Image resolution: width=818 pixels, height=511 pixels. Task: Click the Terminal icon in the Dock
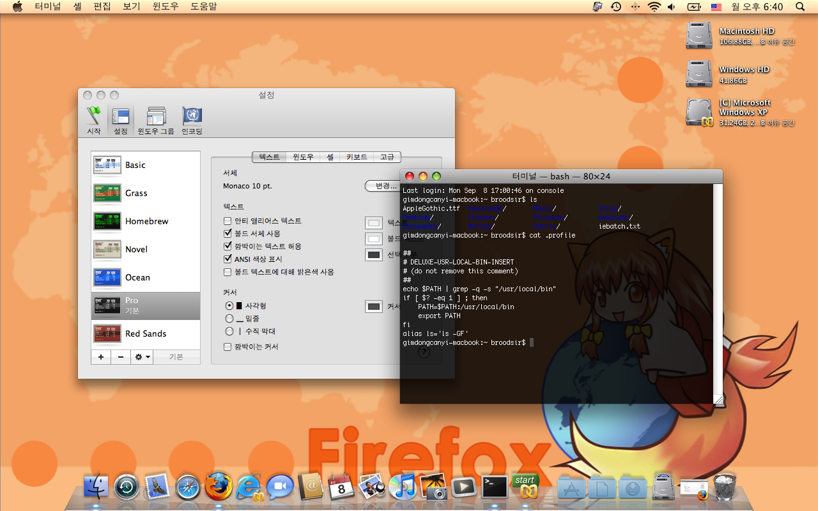[495, 487]
